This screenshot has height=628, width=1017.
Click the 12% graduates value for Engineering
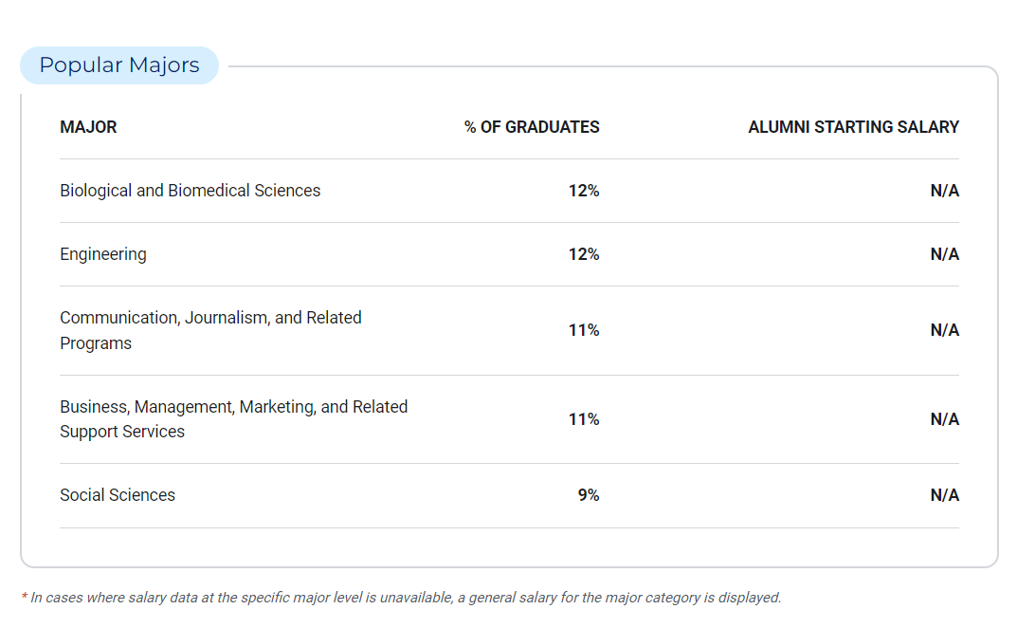(584, 254)
